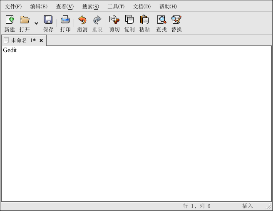Cut selection using 剪切 scissors icon
The width and height of the screenshot is (273, 211).
(114, 20)
